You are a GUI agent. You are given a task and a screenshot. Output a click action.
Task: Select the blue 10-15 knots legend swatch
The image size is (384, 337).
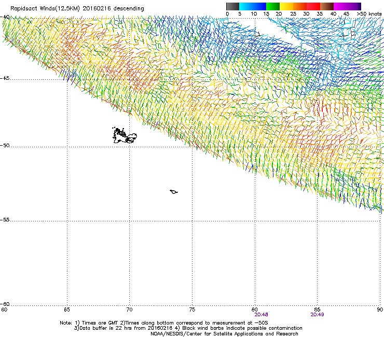[x=259, y=6]
